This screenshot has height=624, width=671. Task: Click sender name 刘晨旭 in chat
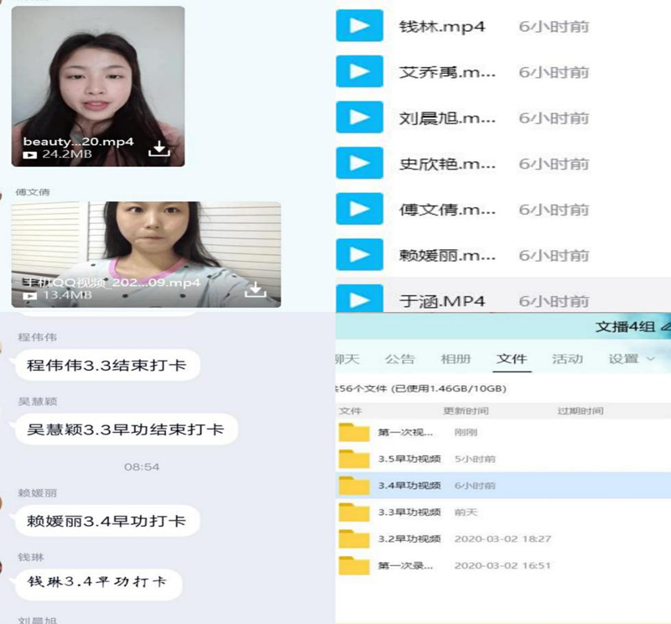[x=37, y=620]
